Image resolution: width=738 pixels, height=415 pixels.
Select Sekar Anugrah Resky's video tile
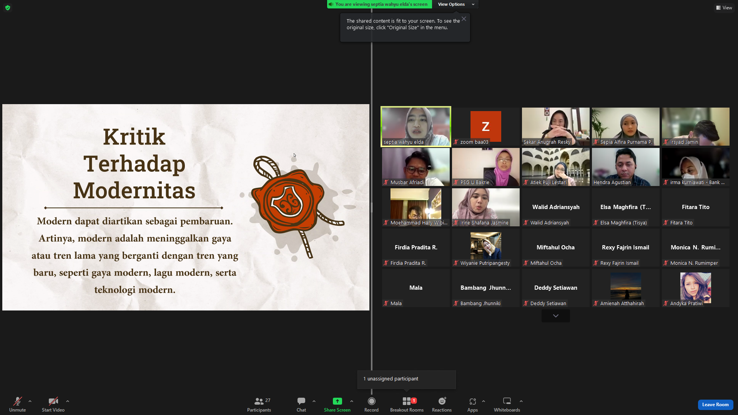(556, 126)
